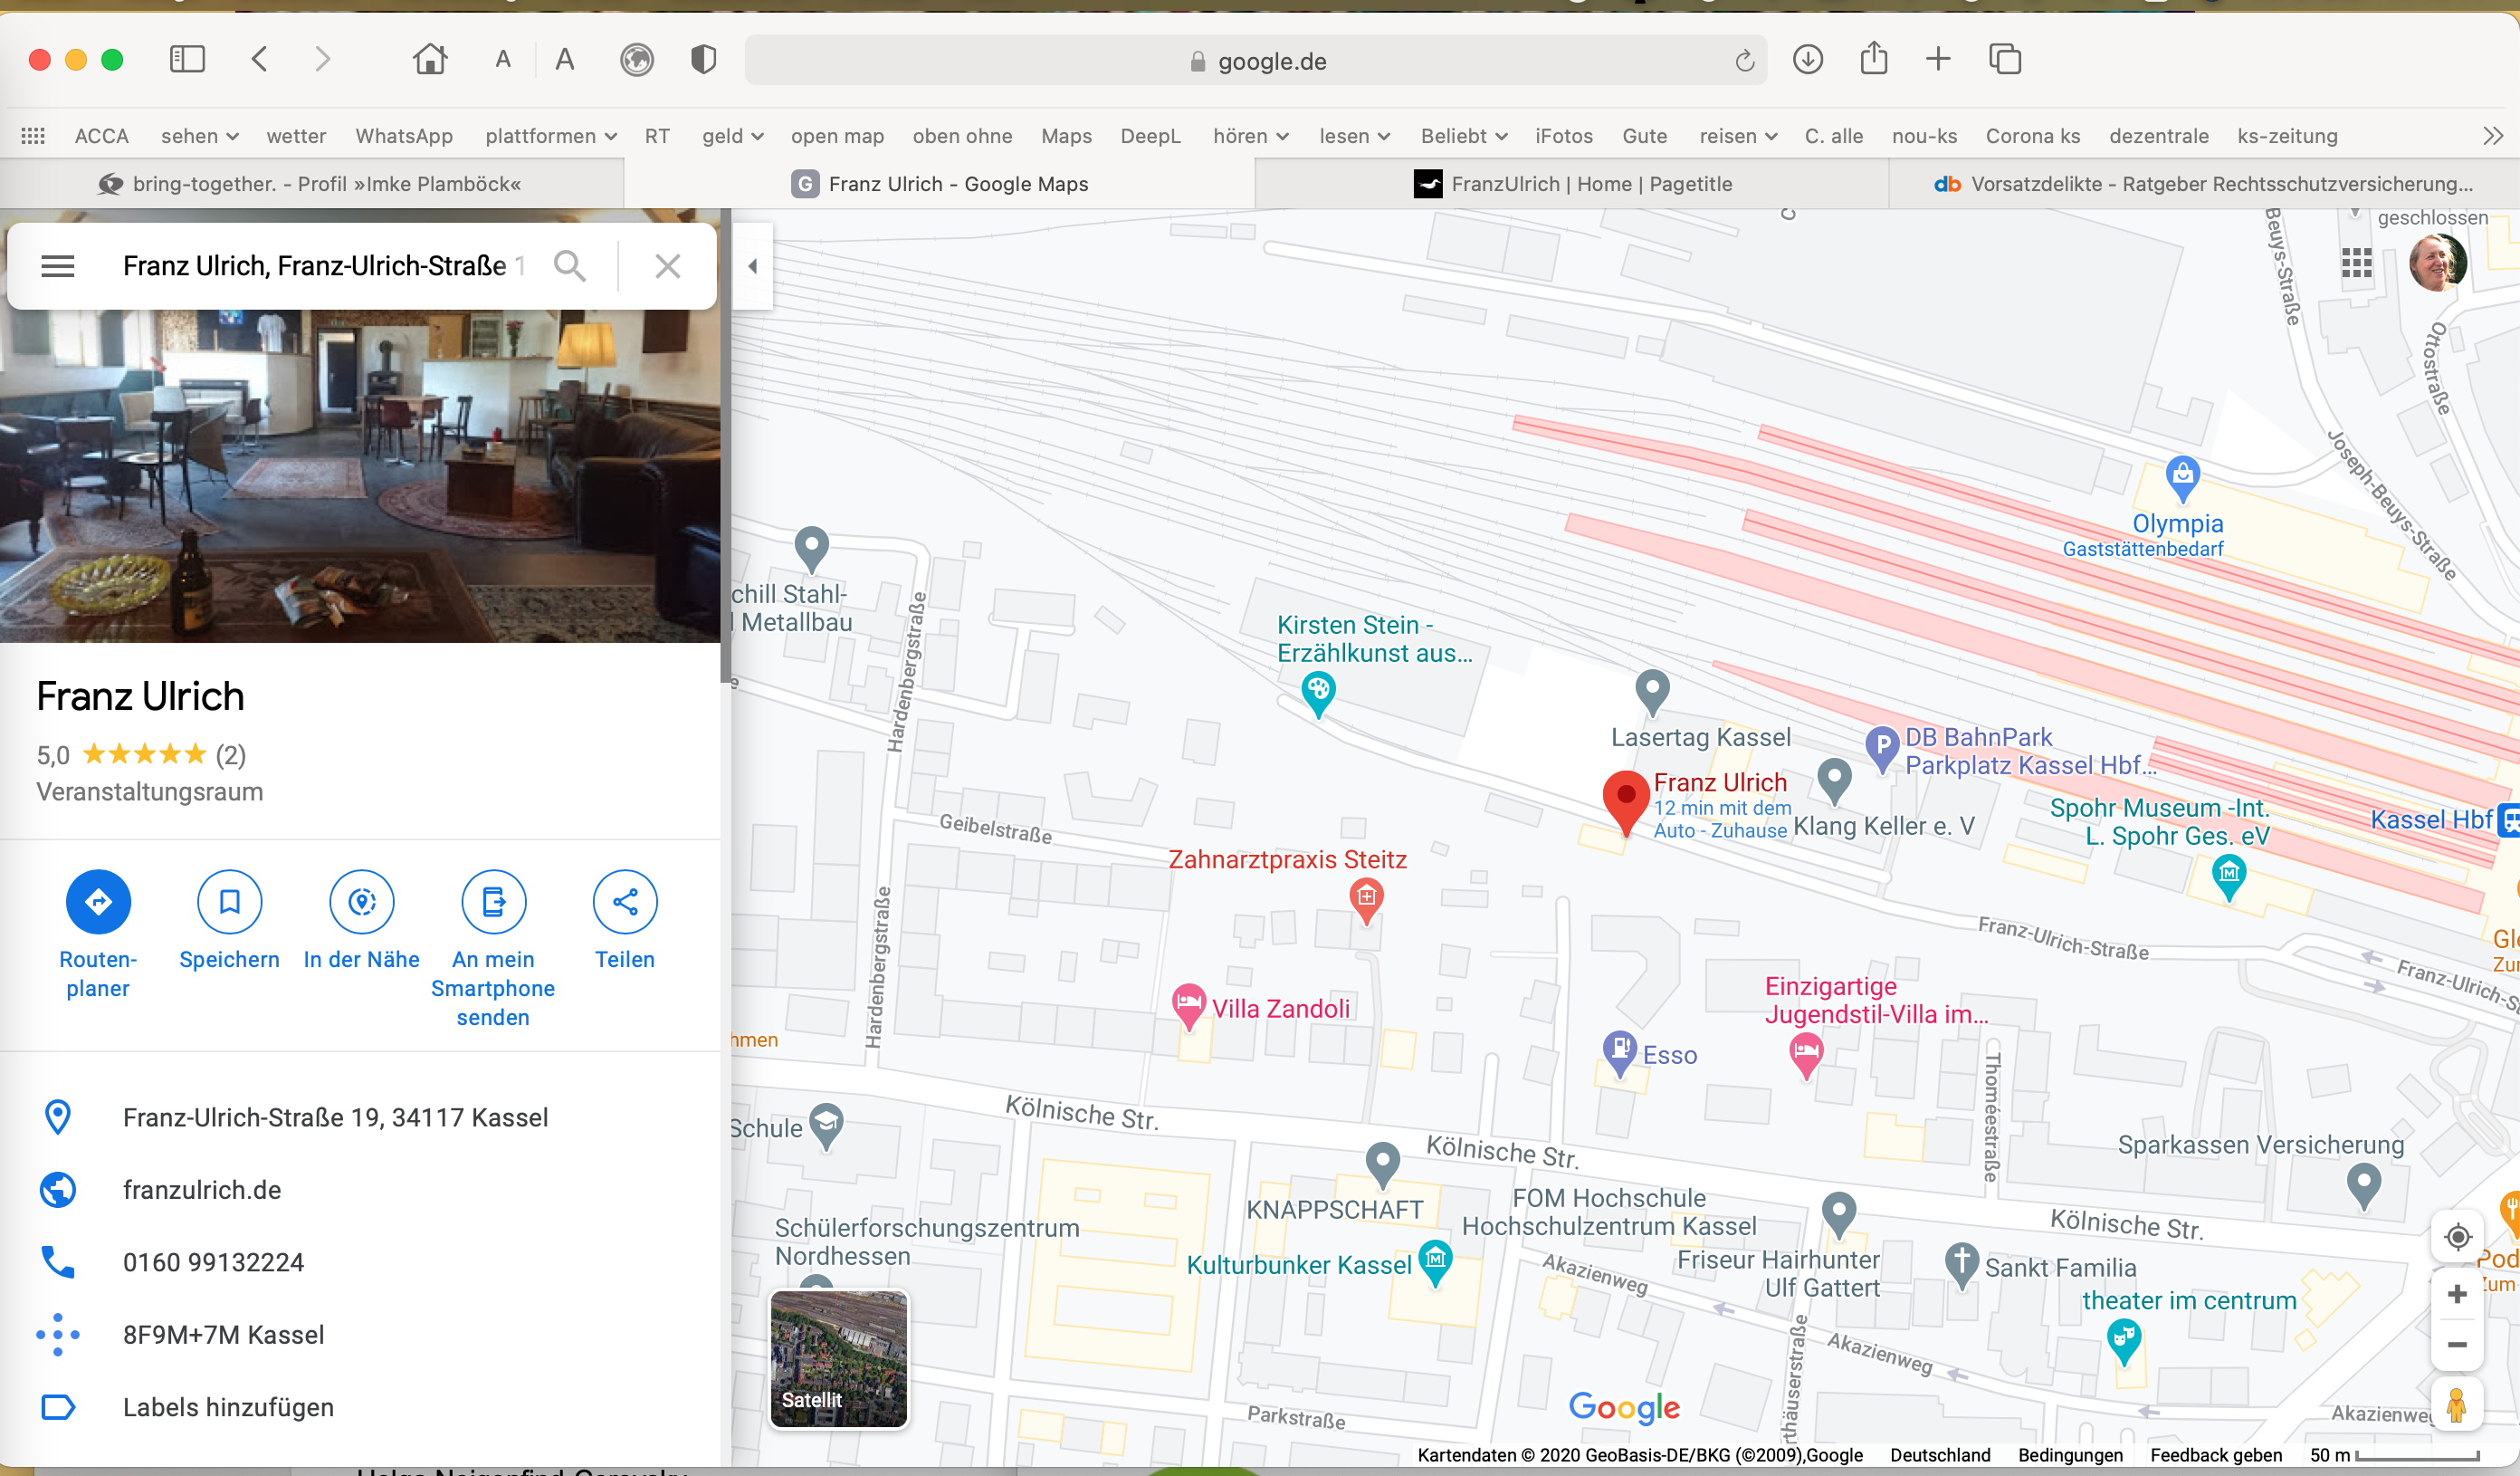Screen dimensions: 2520x1476
Task: Click the search magnifier icon
Action: (x=570, y=266)
